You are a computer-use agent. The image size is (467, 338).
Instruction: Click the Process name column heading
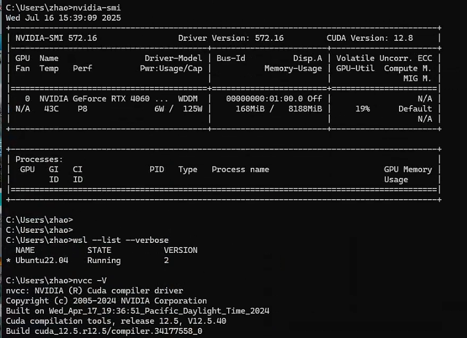point(240,170)
